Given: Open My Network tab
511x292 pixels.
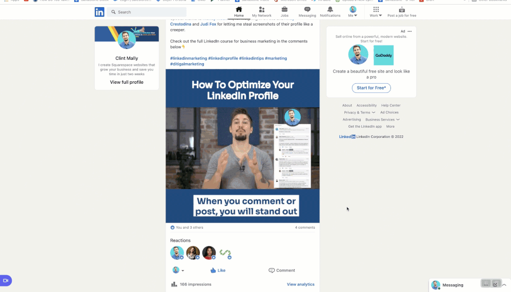Looking at the screenshot, I should click(262, 12).
